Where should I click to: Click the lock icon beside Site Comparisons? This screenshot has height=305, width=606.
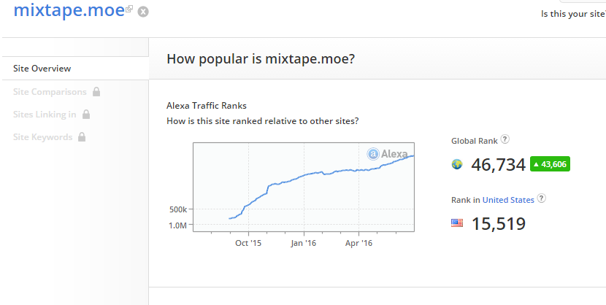tap(96, 91)
